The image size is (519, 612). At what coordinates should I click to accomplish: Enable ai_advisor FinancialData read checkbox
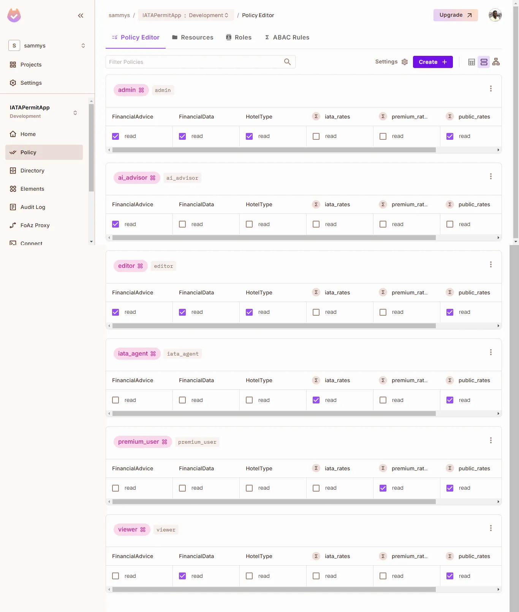click(182, 224)
